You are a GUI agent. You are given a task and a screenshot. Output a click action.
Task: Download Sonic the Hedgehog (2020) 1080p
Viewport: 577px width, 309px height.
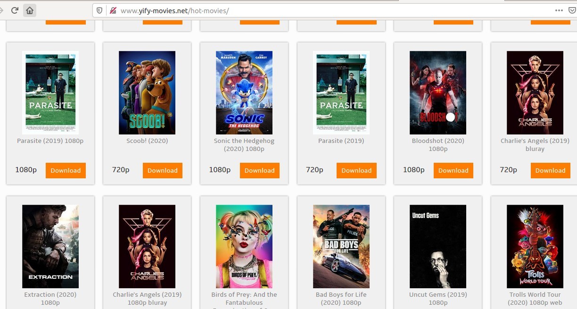point(260,170)
